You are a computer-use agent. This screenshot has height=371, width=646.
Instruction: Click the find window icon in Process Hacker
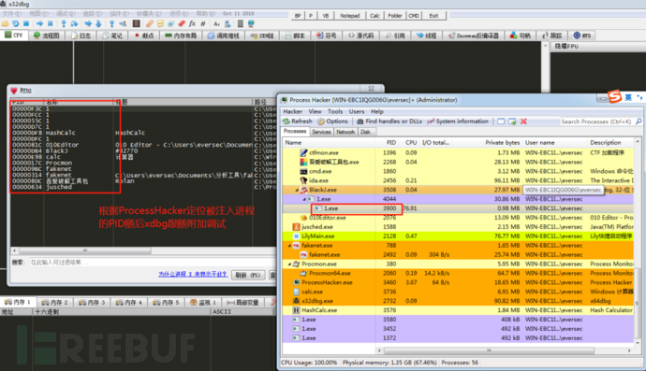click(x=501, y=121)
